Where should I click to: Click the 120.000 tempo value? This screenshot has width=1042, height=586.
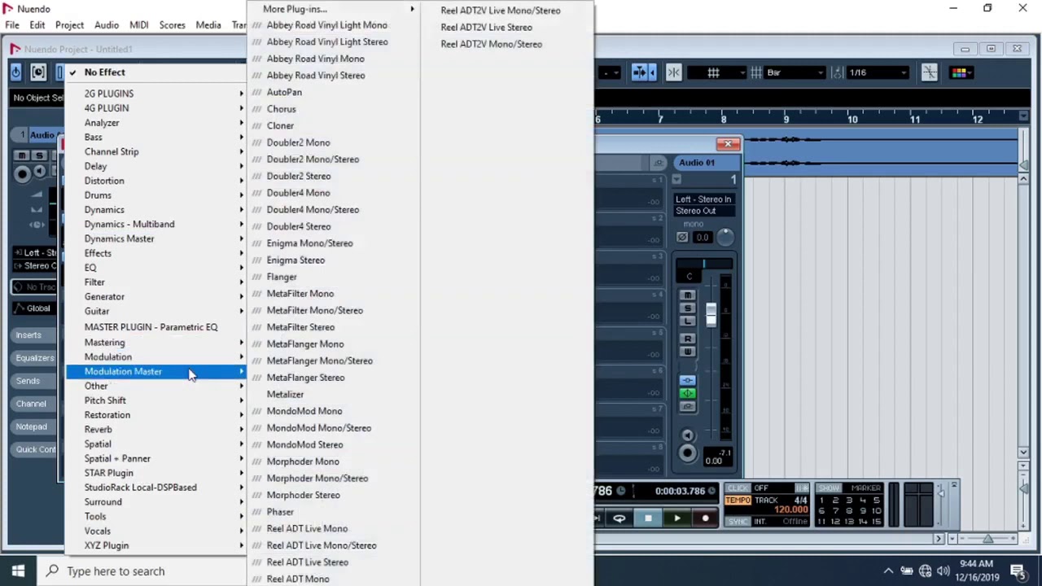click(790, 510)
